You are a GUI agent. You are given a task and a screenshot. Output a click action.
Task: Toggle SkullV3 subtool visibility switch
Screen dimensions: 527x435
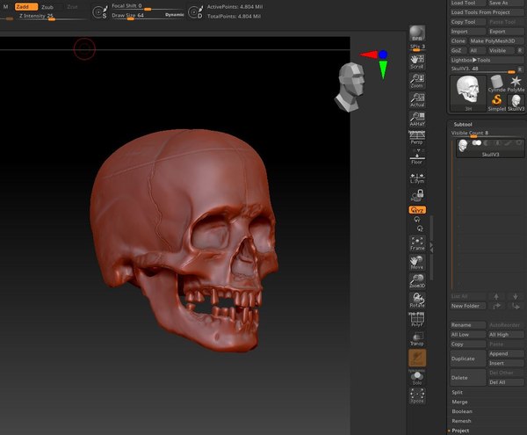[477, 143]
